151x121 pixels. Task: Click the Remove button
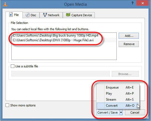point(129,44)
